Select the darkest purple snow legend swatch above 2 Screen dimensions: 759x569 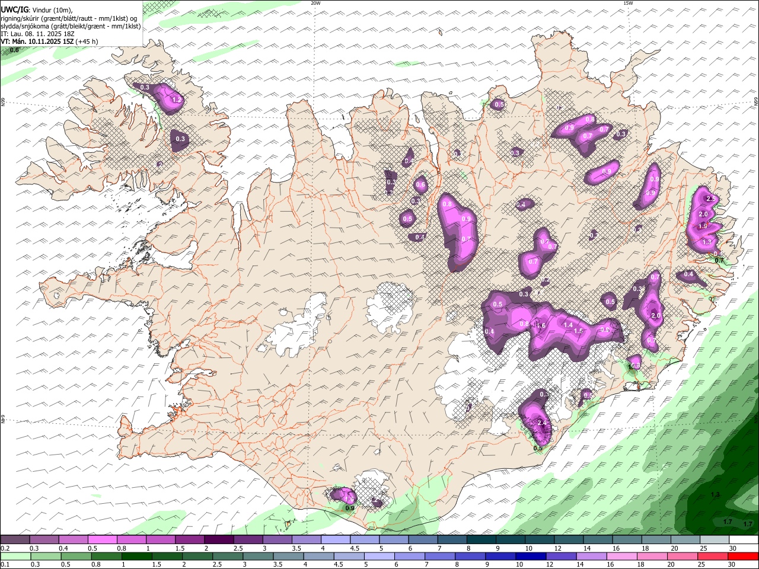[x=218, y=540]
